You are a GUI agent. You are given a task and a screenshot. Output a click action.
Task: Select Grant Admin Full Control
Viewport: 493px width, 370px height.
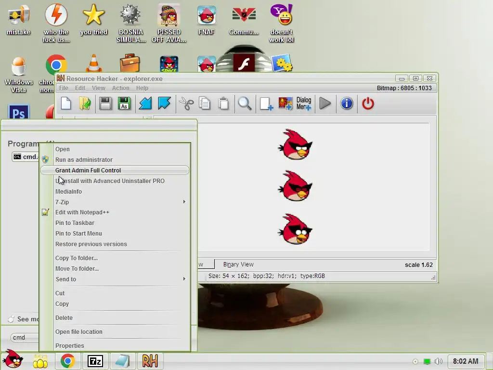115,170
